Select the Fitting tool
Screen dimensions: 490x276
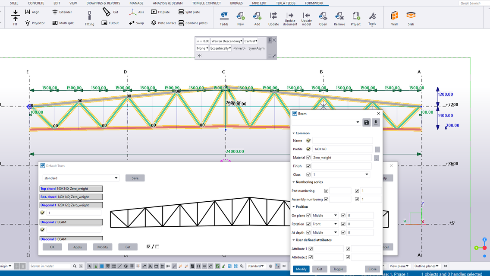(89, 18)
